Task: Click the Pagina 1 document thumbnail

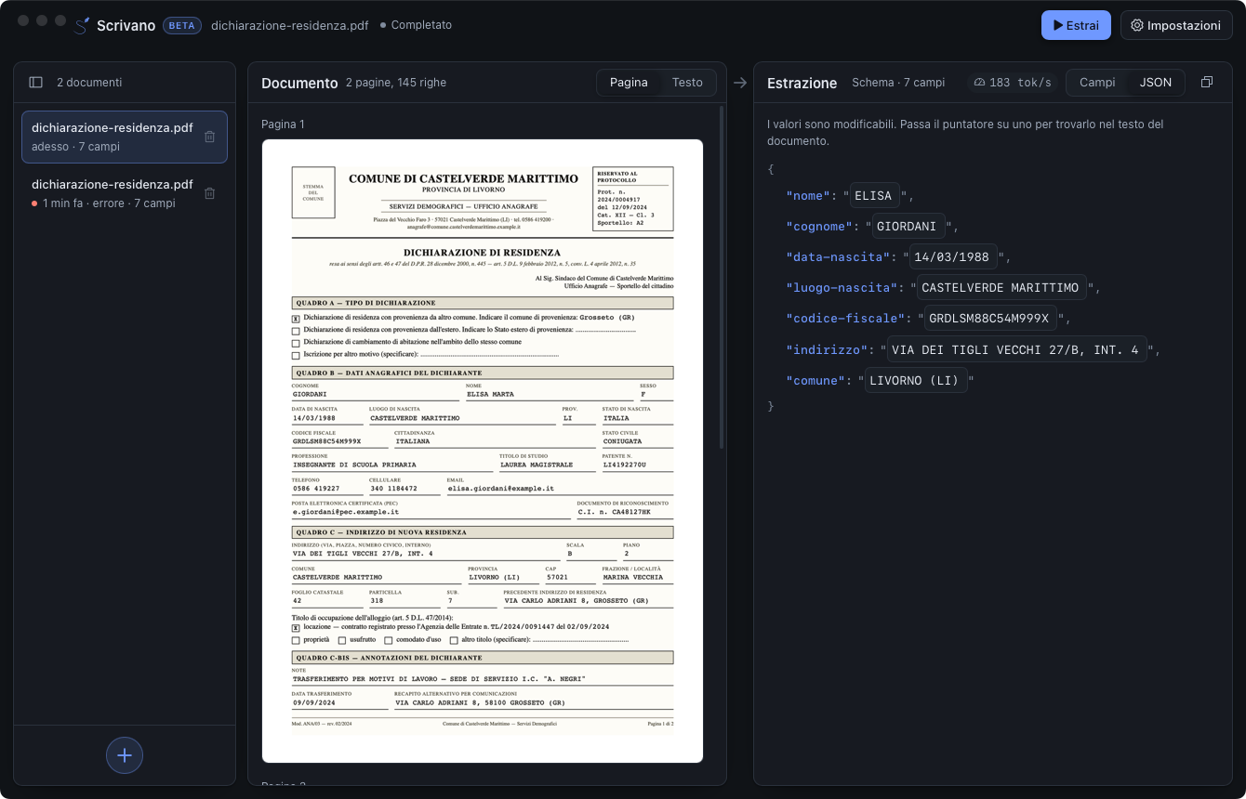Action: (x=483, y=451)
